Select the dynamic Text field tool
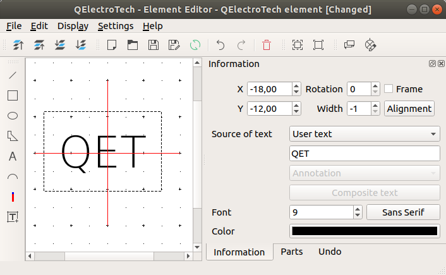The image size is (446, 275). [13, 217]
